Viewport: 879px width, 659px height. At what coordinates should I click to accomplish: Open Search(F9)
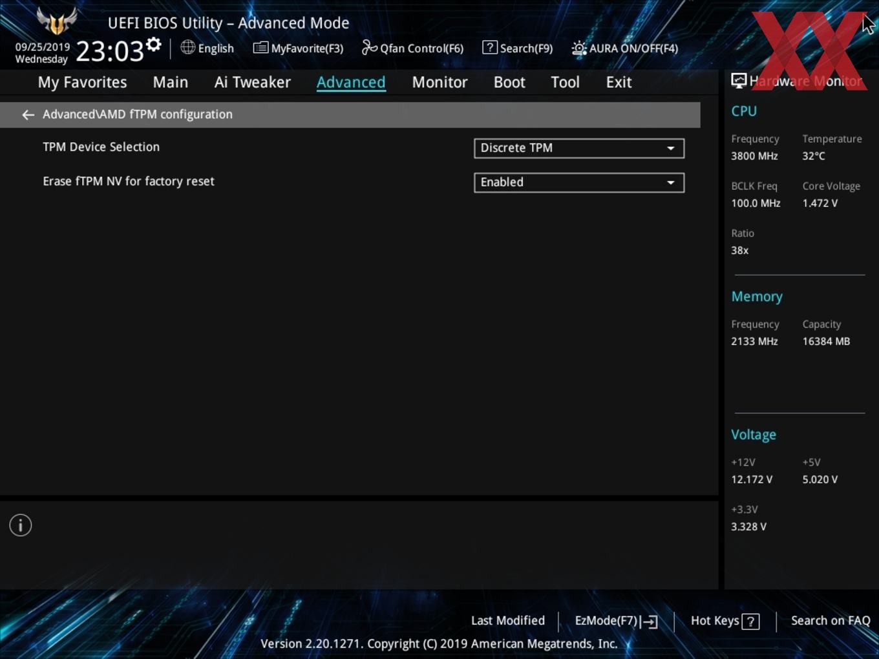click(518, 48)
